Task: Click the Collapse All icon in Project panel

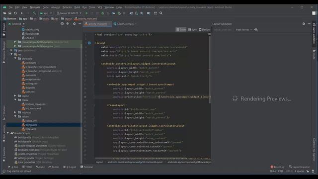Action: point(68,24)
